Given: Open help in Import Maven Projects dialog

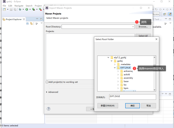Looking at the screenshot, I should coord(48,109).
